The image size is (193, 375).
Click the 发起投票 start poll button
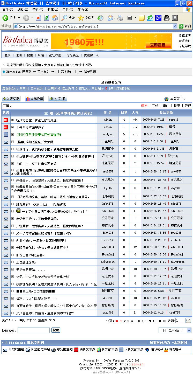34,99
